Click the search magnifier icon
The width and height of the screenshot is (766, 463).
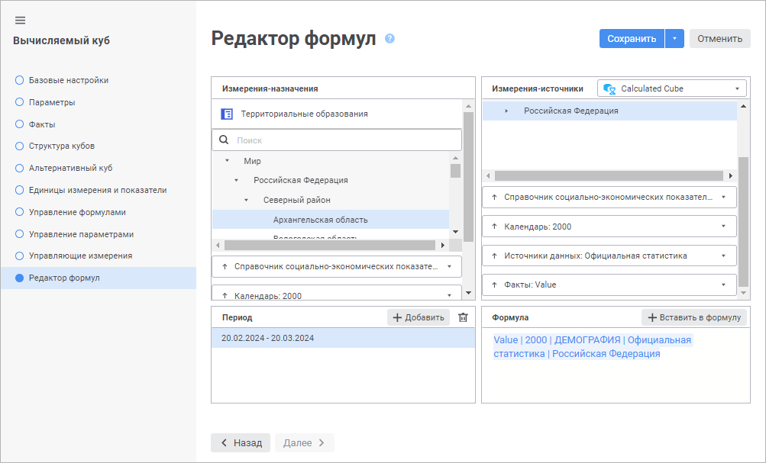[x=224, y=140]
